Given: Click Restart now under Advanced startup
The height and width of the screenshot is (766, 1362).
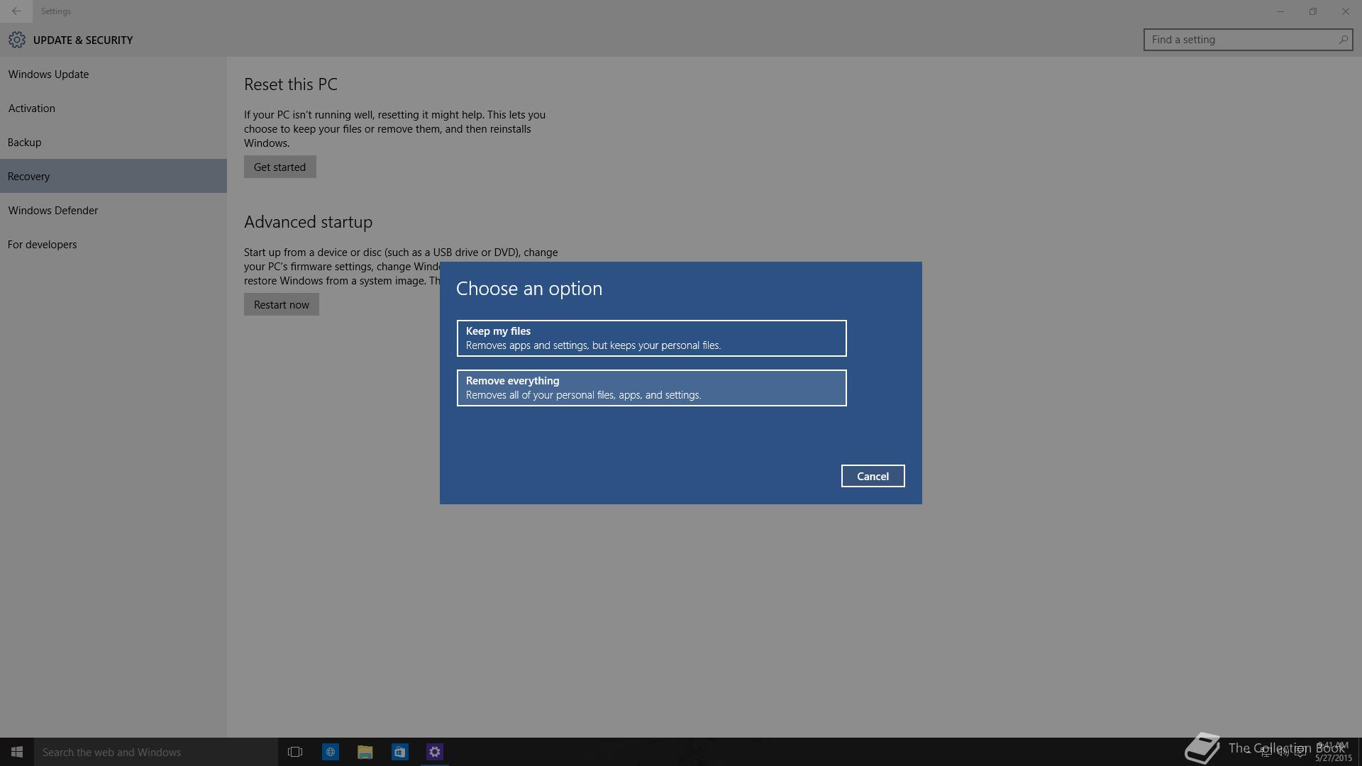Looking at the screenshot, I should (x=281, y=304).
